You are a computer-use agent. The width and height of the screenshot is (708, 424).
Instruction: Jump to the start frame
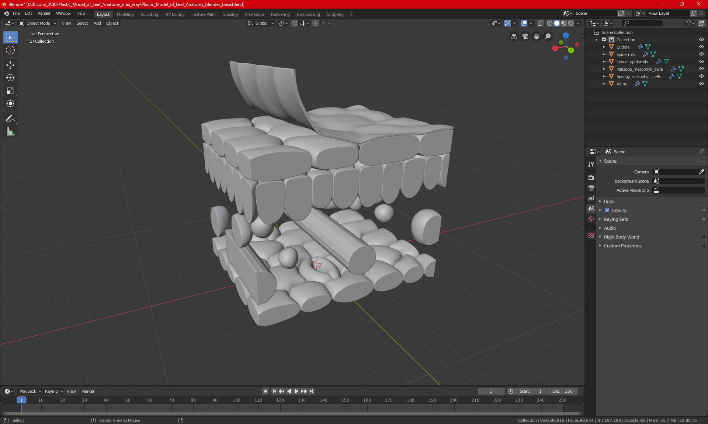(x=274, y=391)
